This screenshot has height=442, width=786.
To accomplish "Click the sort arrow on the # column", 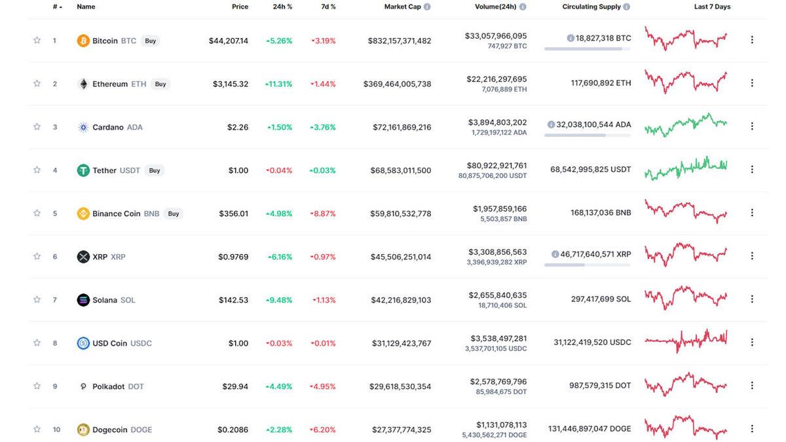I will click(x=59, y=7).
